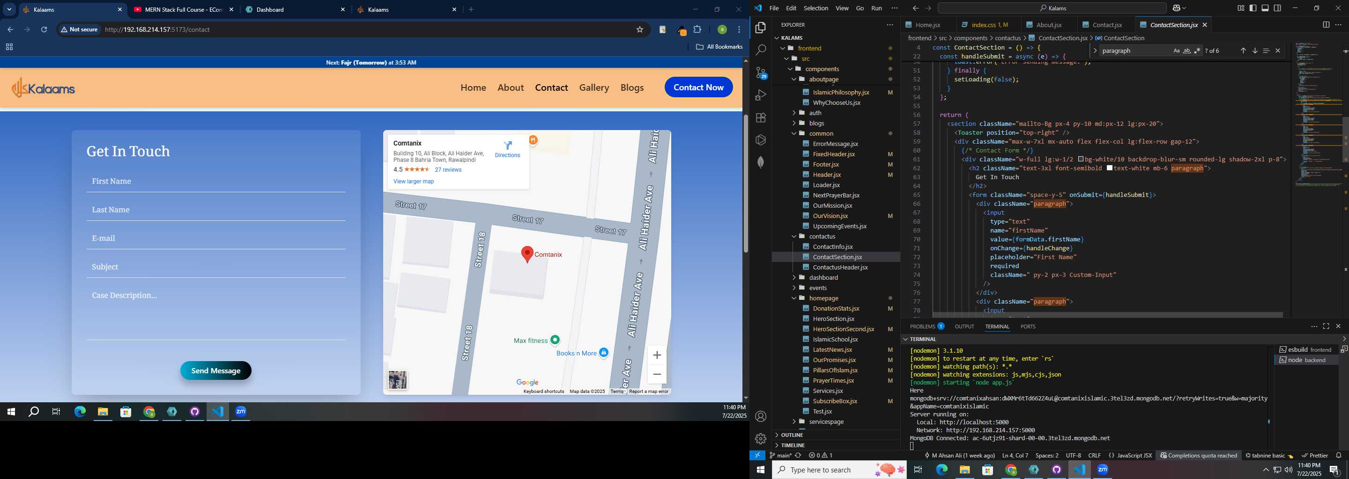Open the File menu in VS Code
The height and width of the screenshot is (479, 1349).
[x=773, y=8]
